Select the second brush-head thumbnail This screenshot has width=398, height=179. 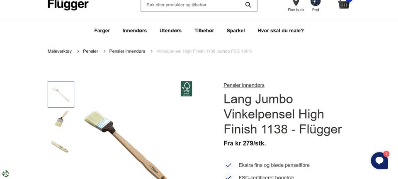[x=61, y=119]
